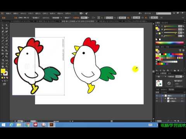Open Chrome from the Windows taskbar
The width and height of the screenshot is (186, 139).
[28, 125]
